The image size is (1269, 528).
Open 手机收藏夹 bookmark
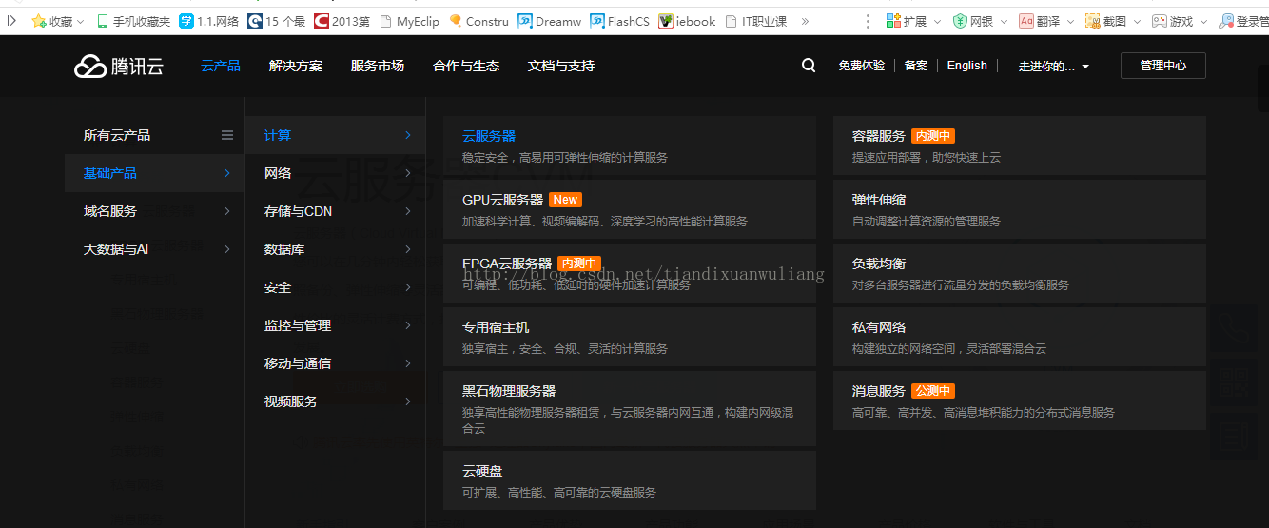coord(133,21)
